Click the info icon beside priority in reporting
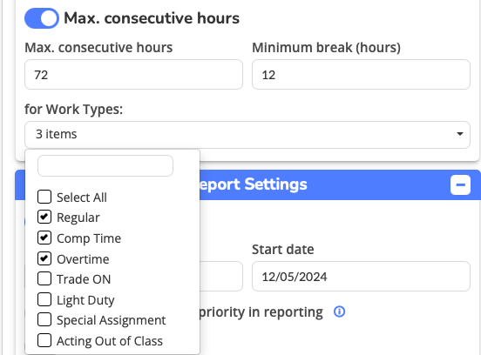 339,311
